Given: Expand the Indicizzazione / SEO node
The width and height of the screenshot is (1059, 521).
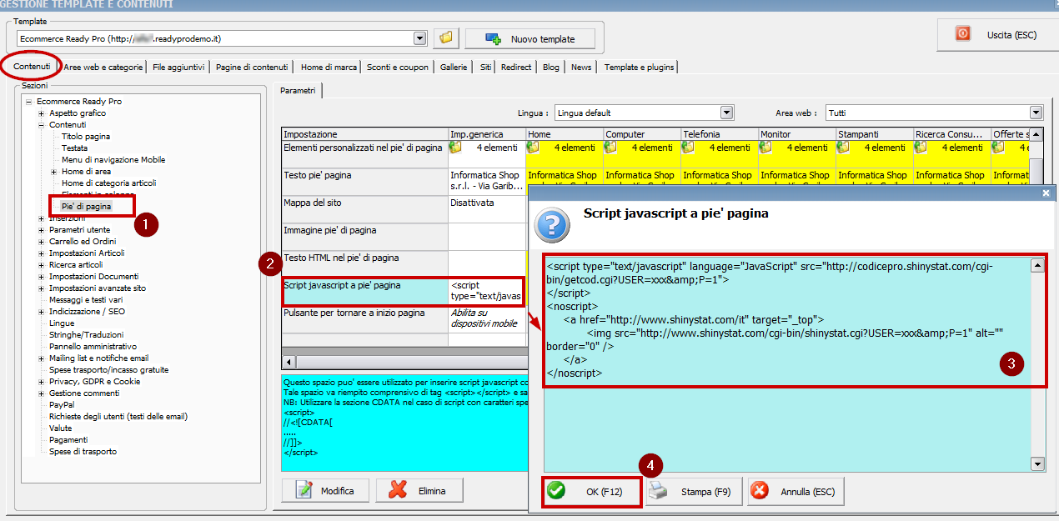Looking at the screenshot, I should tap(42, 312).
